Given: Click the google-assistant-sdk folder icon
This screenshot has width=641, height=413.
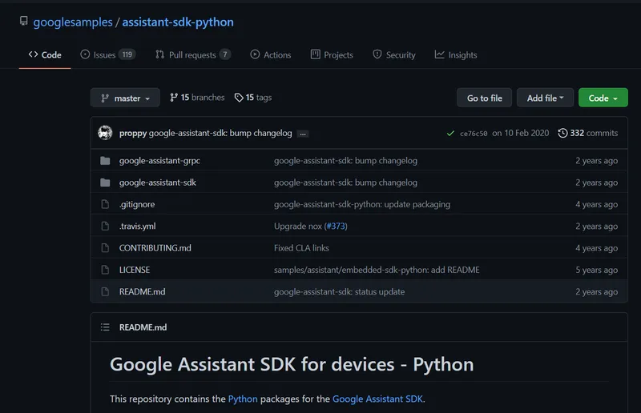Looking at the screenshot, I should pos(105,182).
